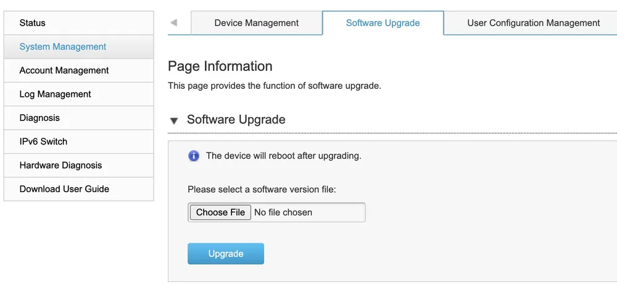Viewport: 617px width, 287px height.
Task: Open the IPv6 Switch page
Action: click(79, 141)
